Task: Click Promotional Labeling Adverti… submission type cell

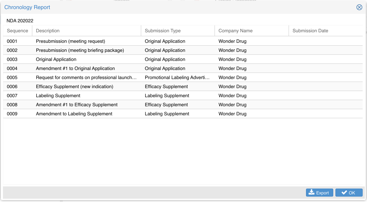Action: pyautogui.click(x=177, y=78)
